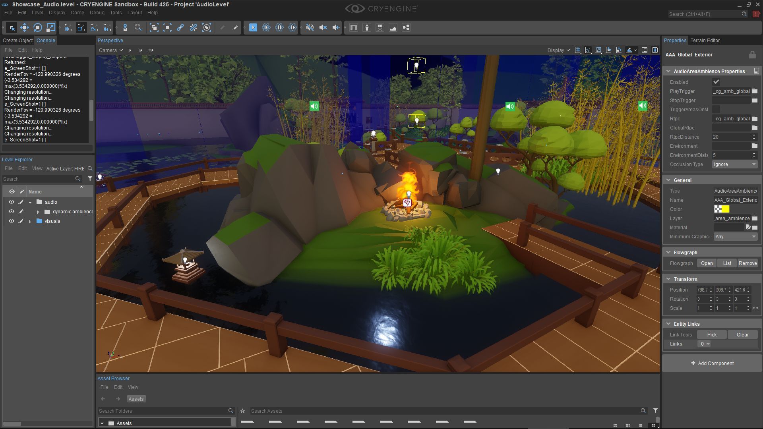Collapse the AudioAreaAmbience Properties section
763x429 pixels.
tap(668, 71)
